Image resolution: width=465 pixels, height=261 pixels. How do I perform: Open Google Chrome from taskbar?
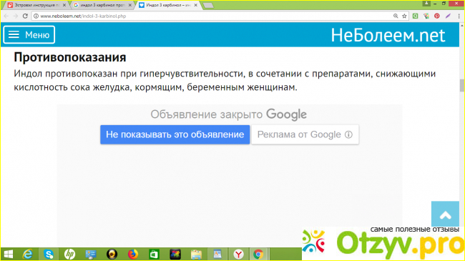click(x=258, y=254)
